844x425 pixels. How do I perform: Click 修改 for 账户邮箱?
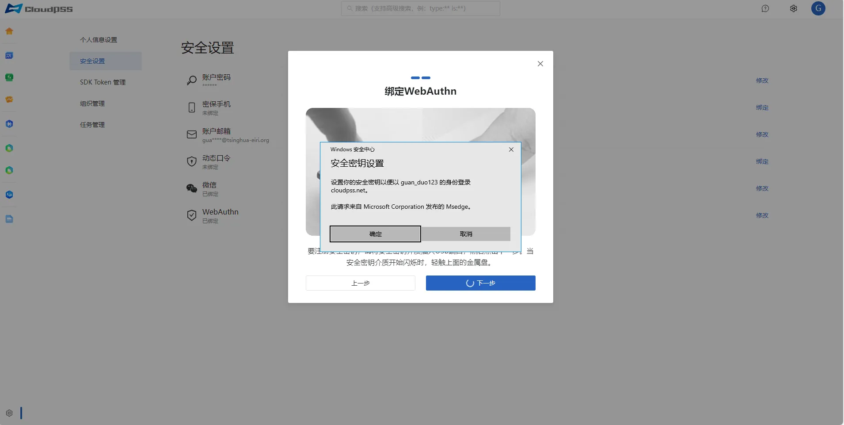762,134
